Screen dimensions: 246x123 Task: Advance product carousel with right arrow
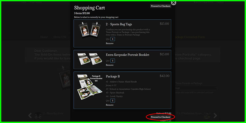215,116
